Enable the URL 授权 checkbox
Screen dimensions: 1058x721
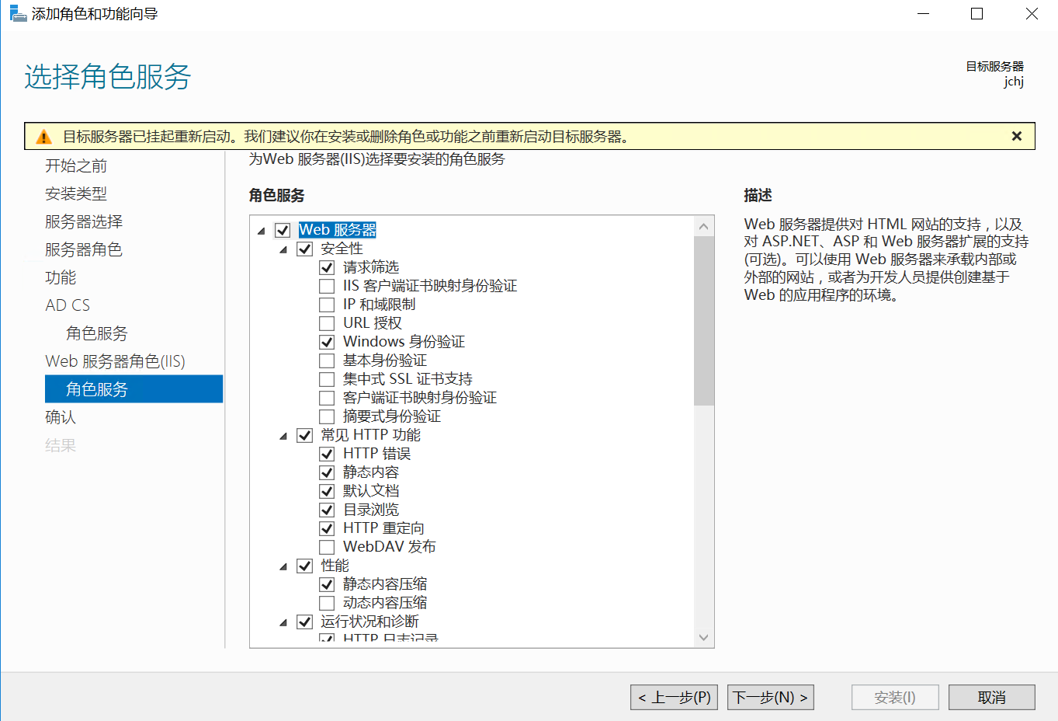point(327,323)
